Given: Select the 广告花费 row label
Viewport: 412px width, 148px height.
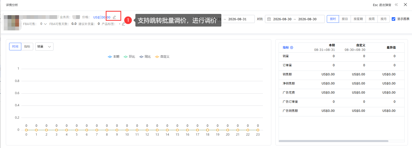Looking at the screenshot, I should [289, 93].
